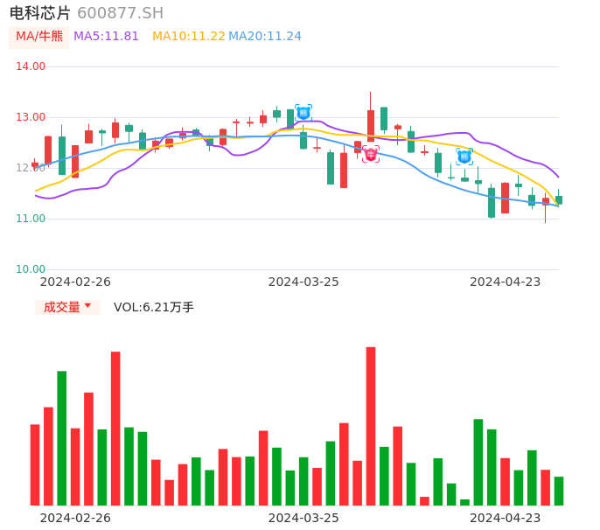Click the blue bear marker in mid-April
600x530 pixels.
pos(464,157)
